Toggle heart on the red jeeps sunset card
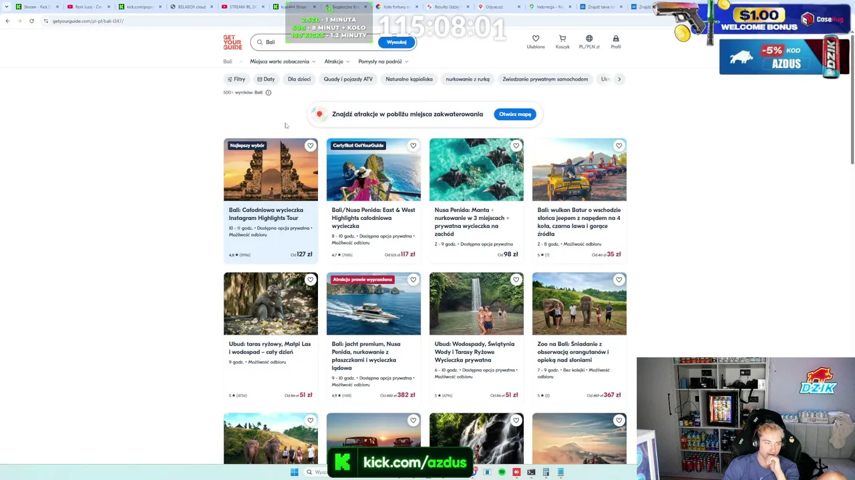The height and width of the screenshot is (480, 855). point(413,421)
